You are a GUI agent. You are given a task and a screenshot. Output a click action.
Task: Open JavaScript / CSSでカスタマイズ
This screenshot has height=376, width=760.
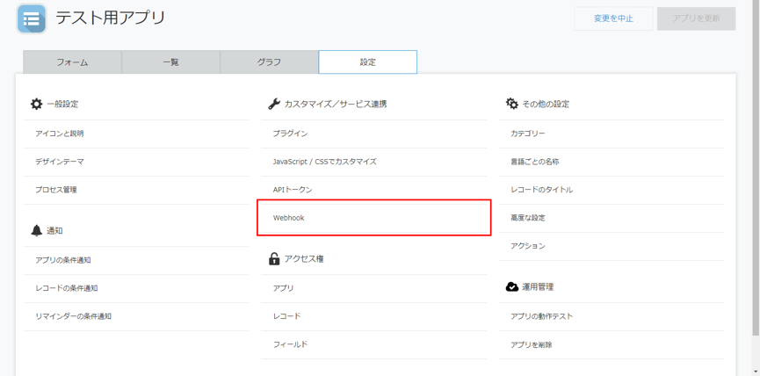point(373,162)
